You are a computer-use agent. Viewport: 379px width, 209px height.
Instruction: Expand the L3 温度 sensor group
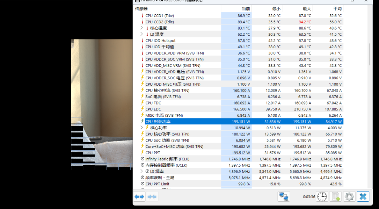tap(142, 34)
